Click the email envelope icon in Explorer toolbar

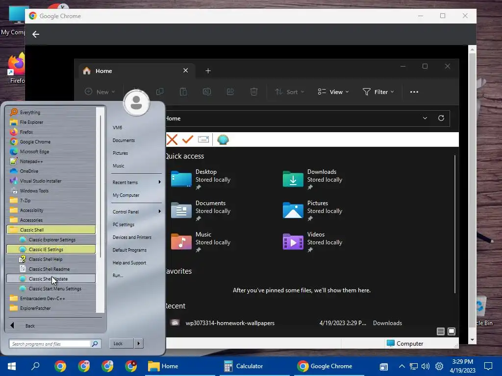pyautogui.click(x=203, y=140)
